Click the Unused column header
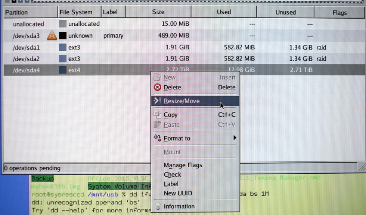The height and width of the screenshot is (215, 366). pyautogui.click(x=285, y=12)
